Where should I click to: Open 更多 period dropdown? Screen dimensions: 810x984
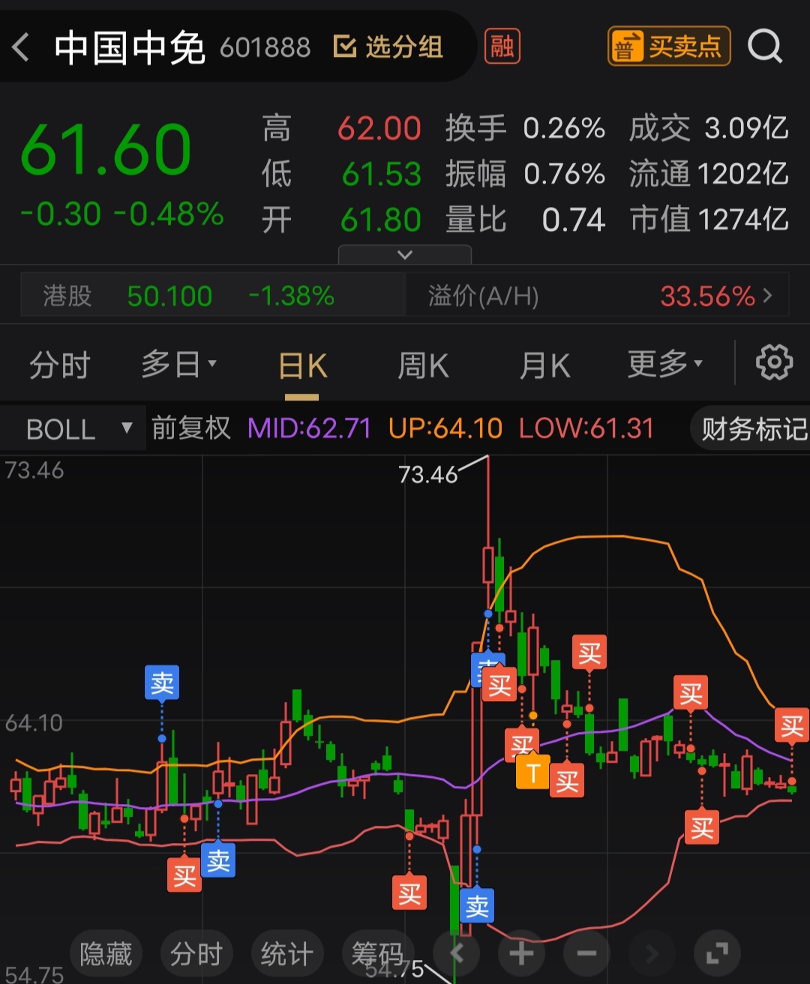pyautogui.click(x=665, y=365)
